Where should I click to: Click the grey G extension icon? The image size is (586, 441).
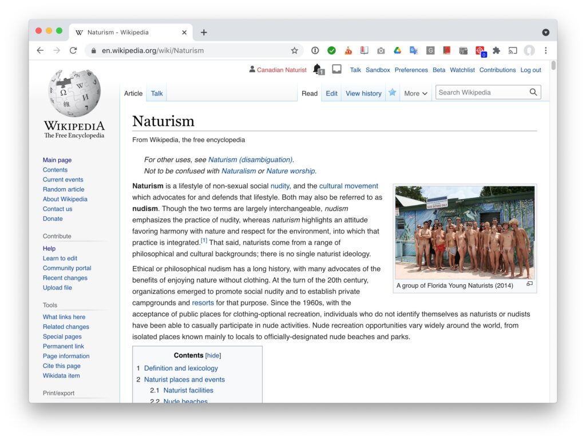pos(430,50)
